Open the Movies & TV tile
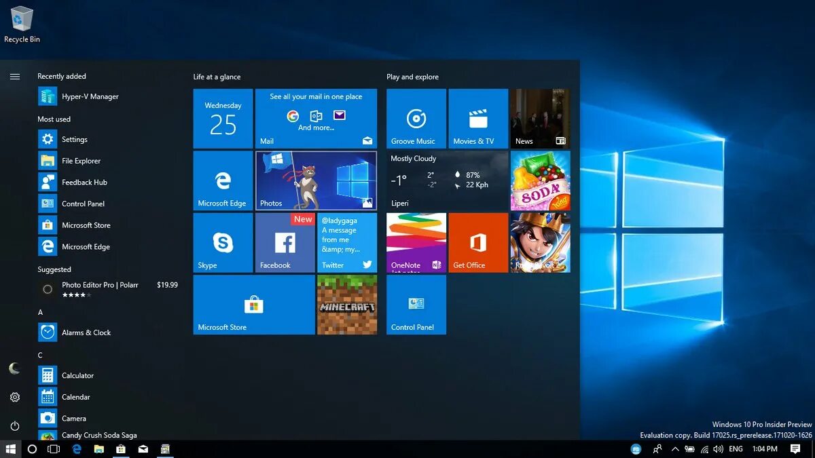The width and height of the screenshot is (815, 458). pyautogui.click(x=478, y=119)
